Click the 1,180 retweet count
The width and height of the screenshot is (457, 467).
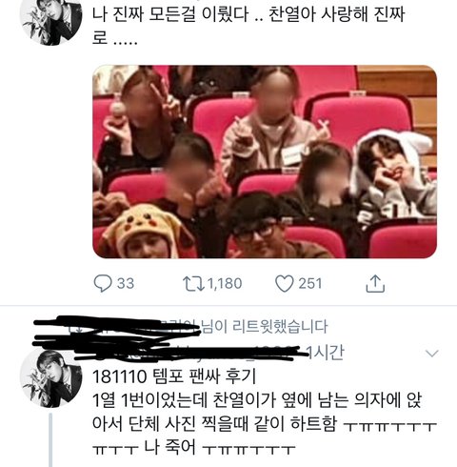pyautogui.click(x=225, y=283)
